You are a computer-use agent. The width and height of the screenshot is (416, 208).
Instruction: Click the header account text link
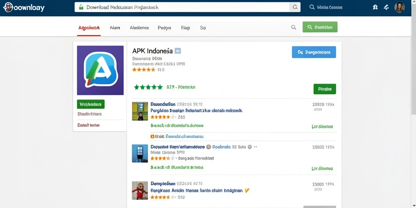330,7
